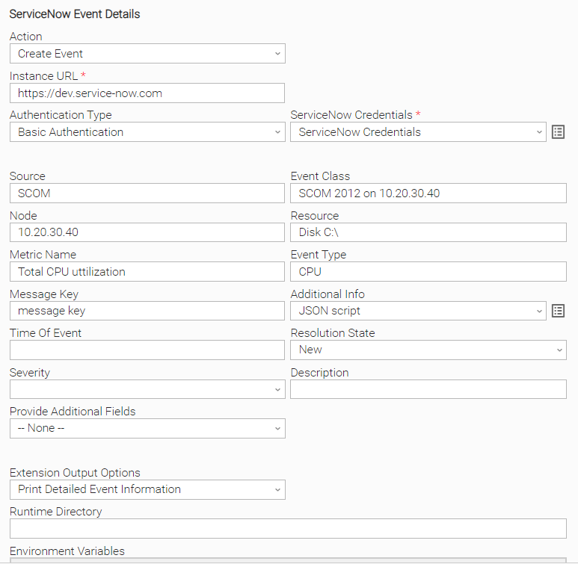This screenshot has height=564, width=578.
Task: Open list icon beside ServiceNow Credentials dropdown
Action: tap(558, 132)
